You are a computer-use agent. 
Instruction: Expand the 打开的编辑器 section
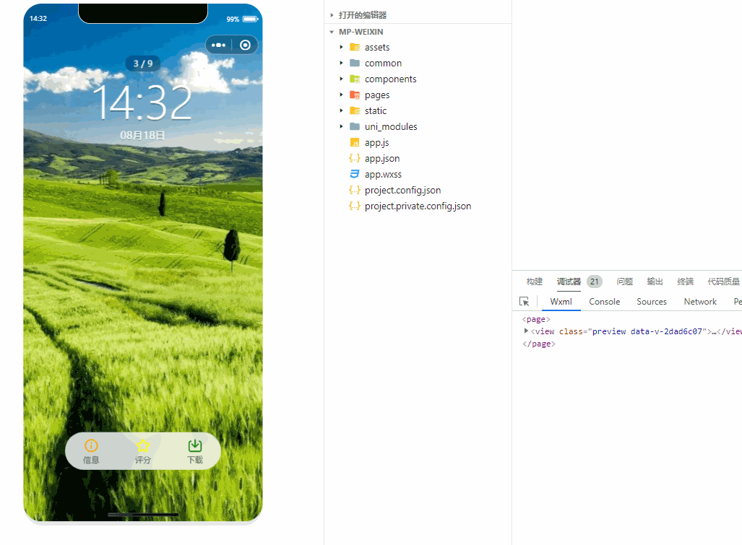click(332, 15)
